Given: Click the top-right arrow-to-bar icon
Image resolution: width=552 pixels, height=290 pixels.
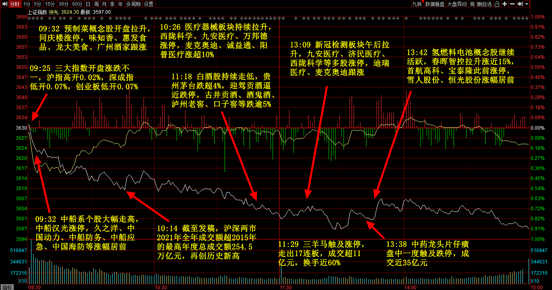Looking at the screenshot, I should (x=520, y=4).
